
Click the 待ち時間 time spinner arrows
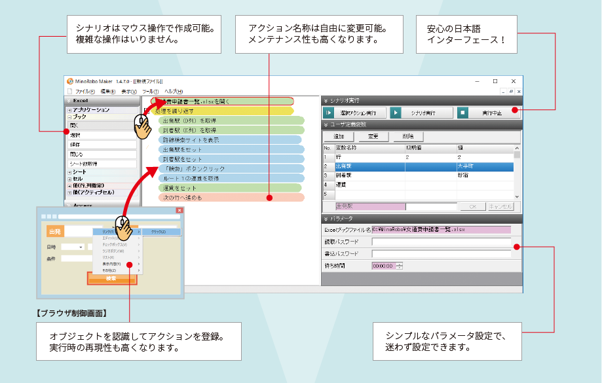(399, 266)
